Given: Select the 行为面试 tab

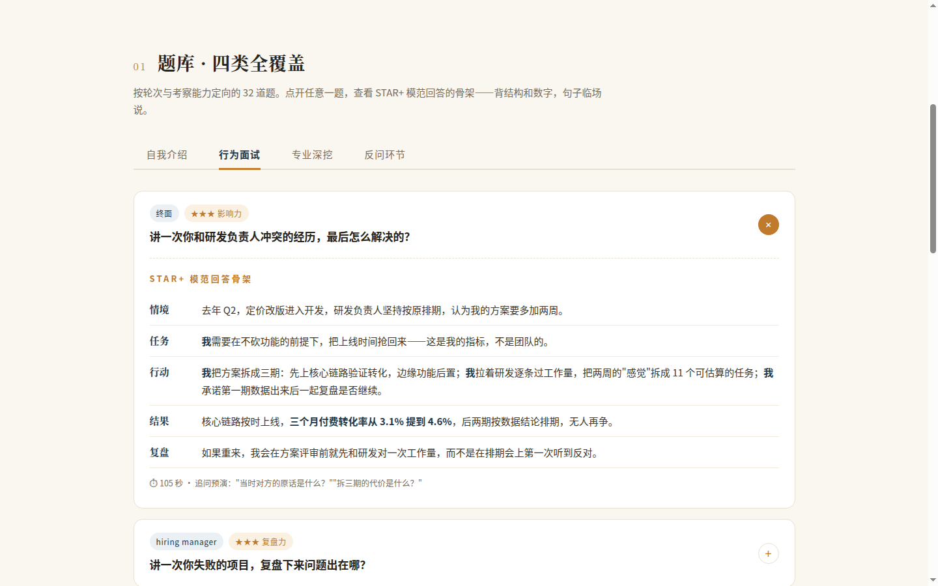Looking at the screenshot, I should 240,155.
